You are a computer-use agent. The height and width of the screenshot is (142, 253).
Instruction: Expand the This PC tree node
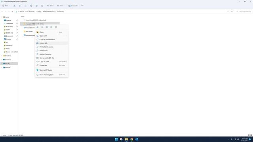pos(2,64)
